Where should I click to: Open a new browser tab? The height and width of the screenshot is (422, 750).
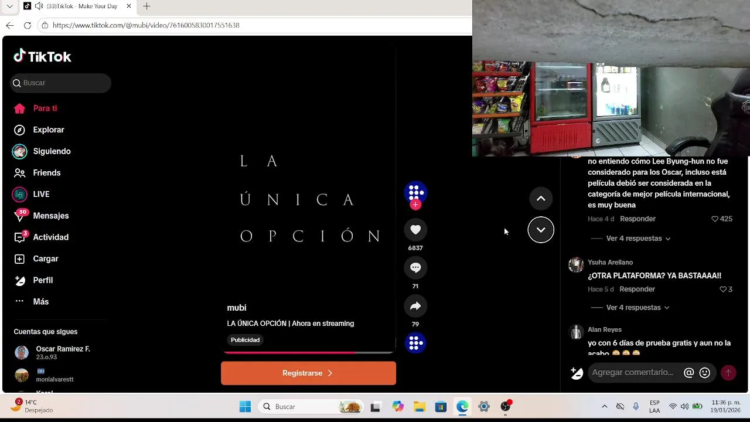[146, 6]
